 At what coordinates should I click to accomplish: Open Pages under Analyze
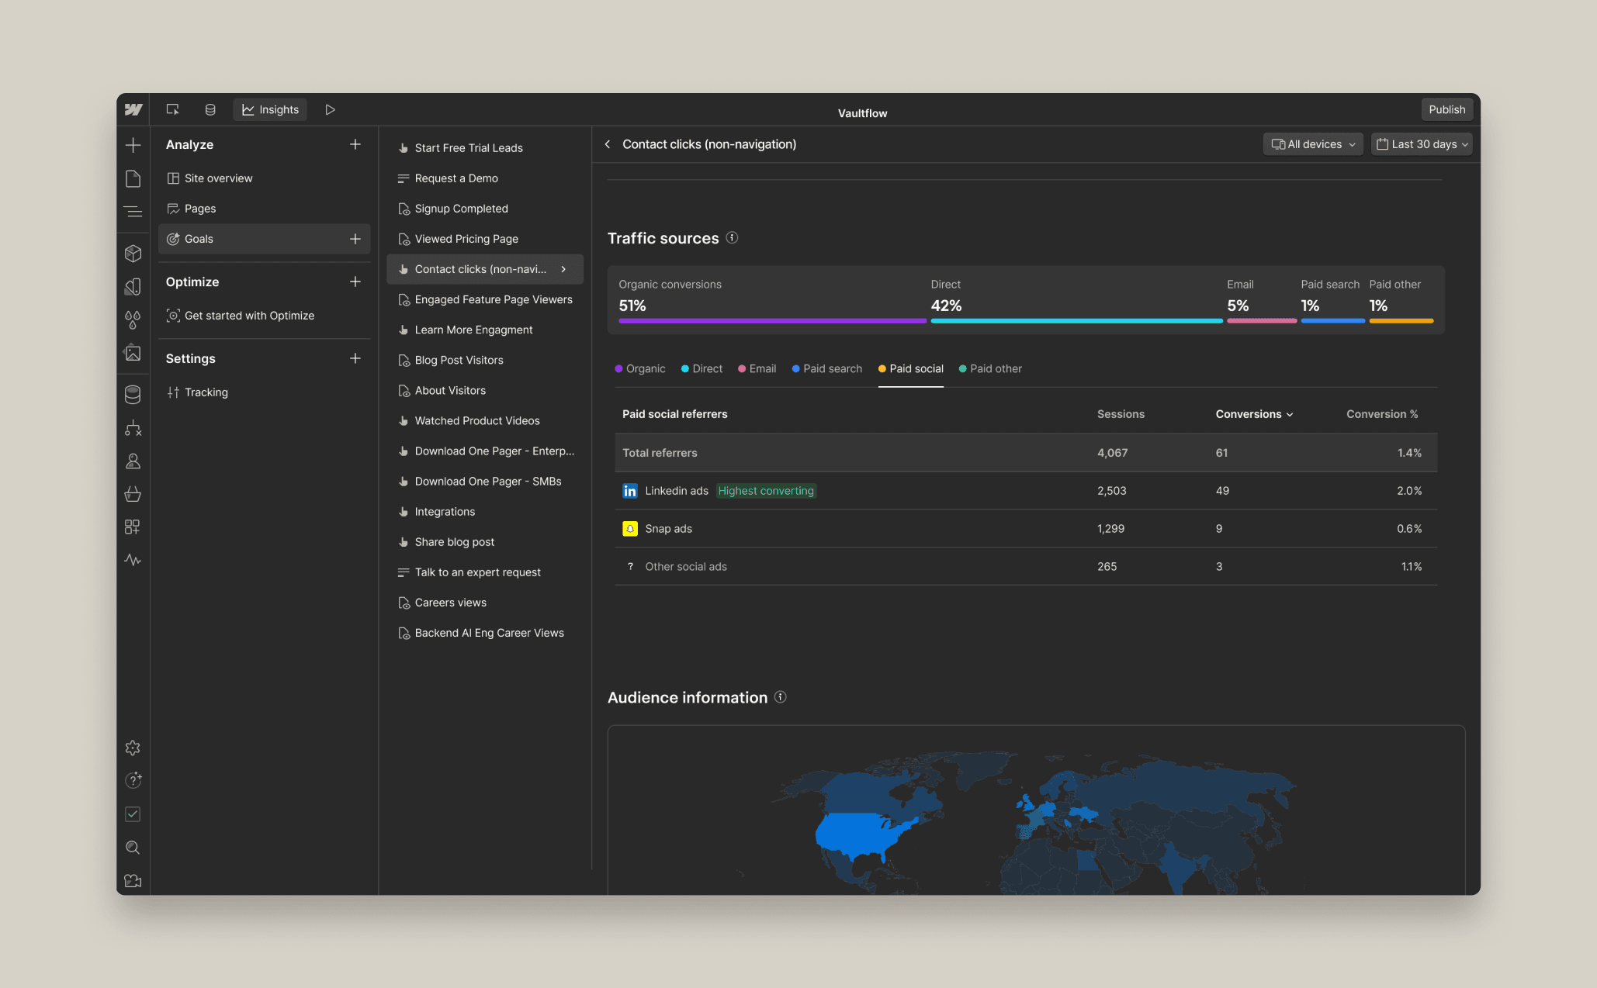tap(264, 209)
